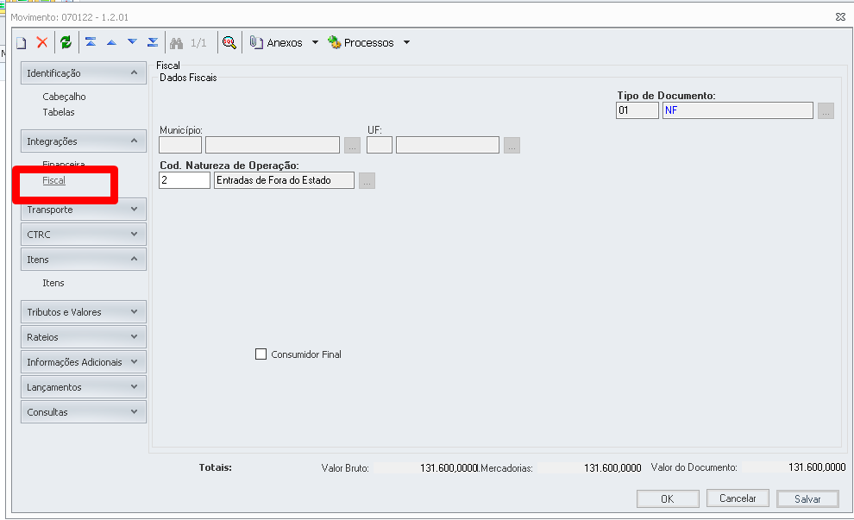Viewport: 854px width, 520px height.
Task: Click the NF document type description field
Action: coord(738,110)
